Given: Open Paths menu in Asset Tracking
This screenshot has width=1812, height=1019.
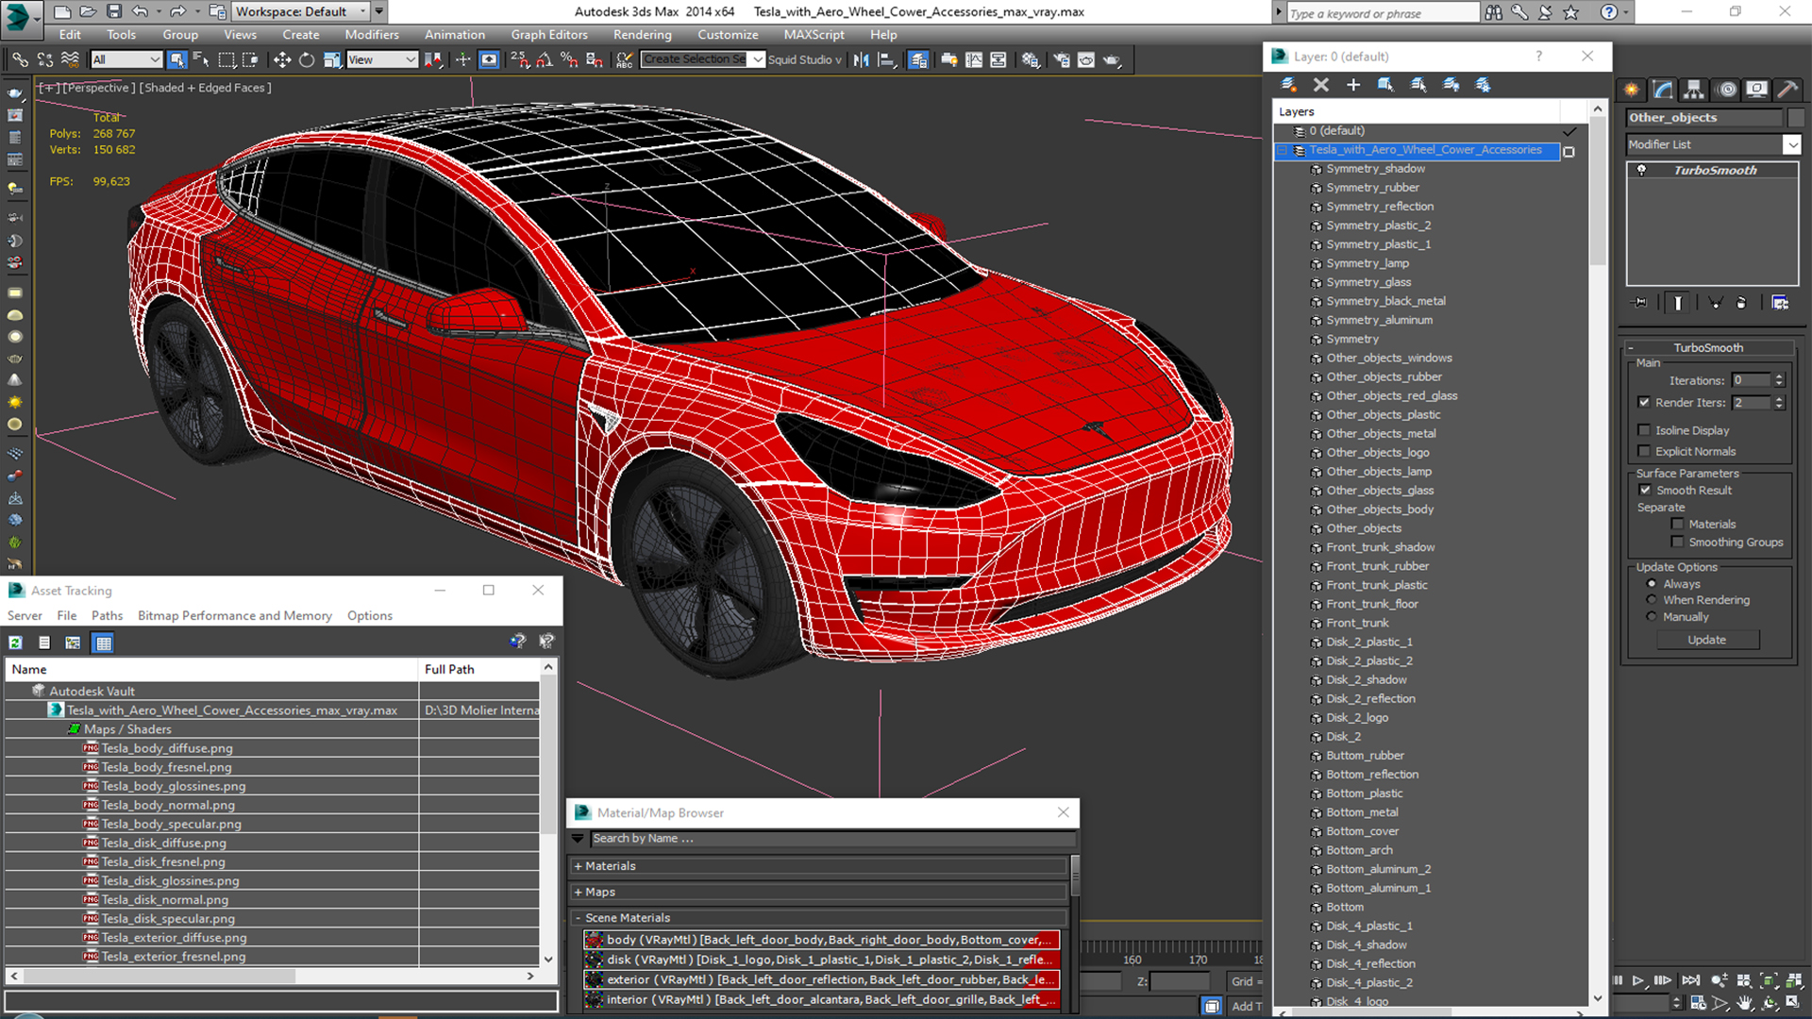Looking at the screenshot, I should tap(107, 615).
